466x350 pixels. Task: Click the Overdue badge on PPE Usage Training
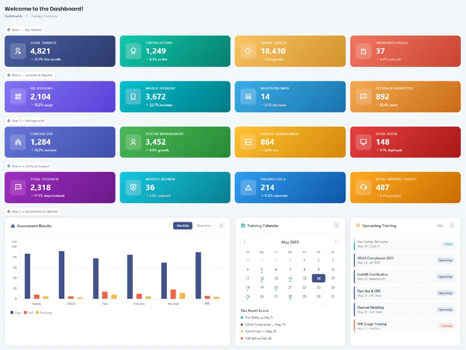click(x=446, y=326)
